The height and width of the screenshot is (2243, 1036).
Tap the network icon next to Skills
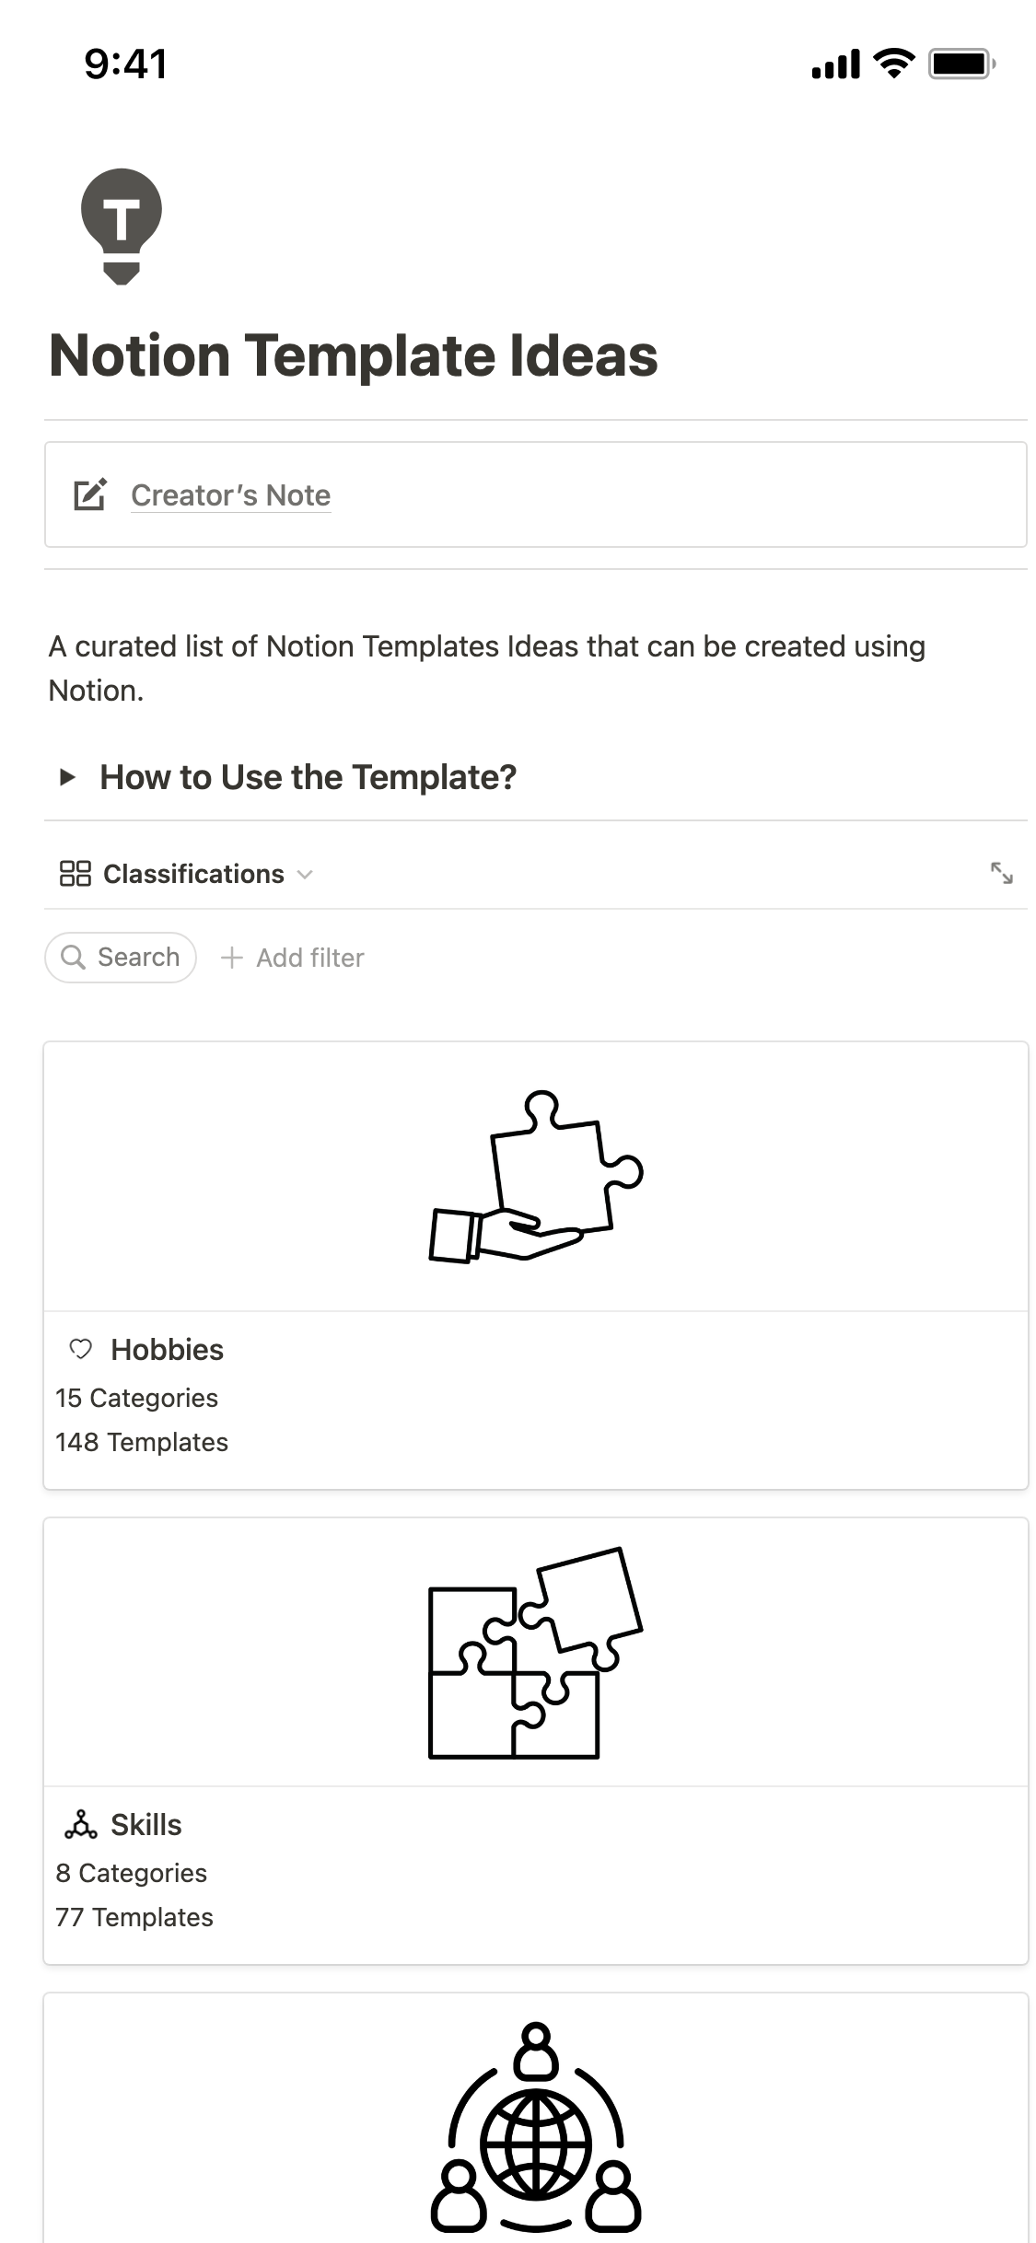point(81,1824)
